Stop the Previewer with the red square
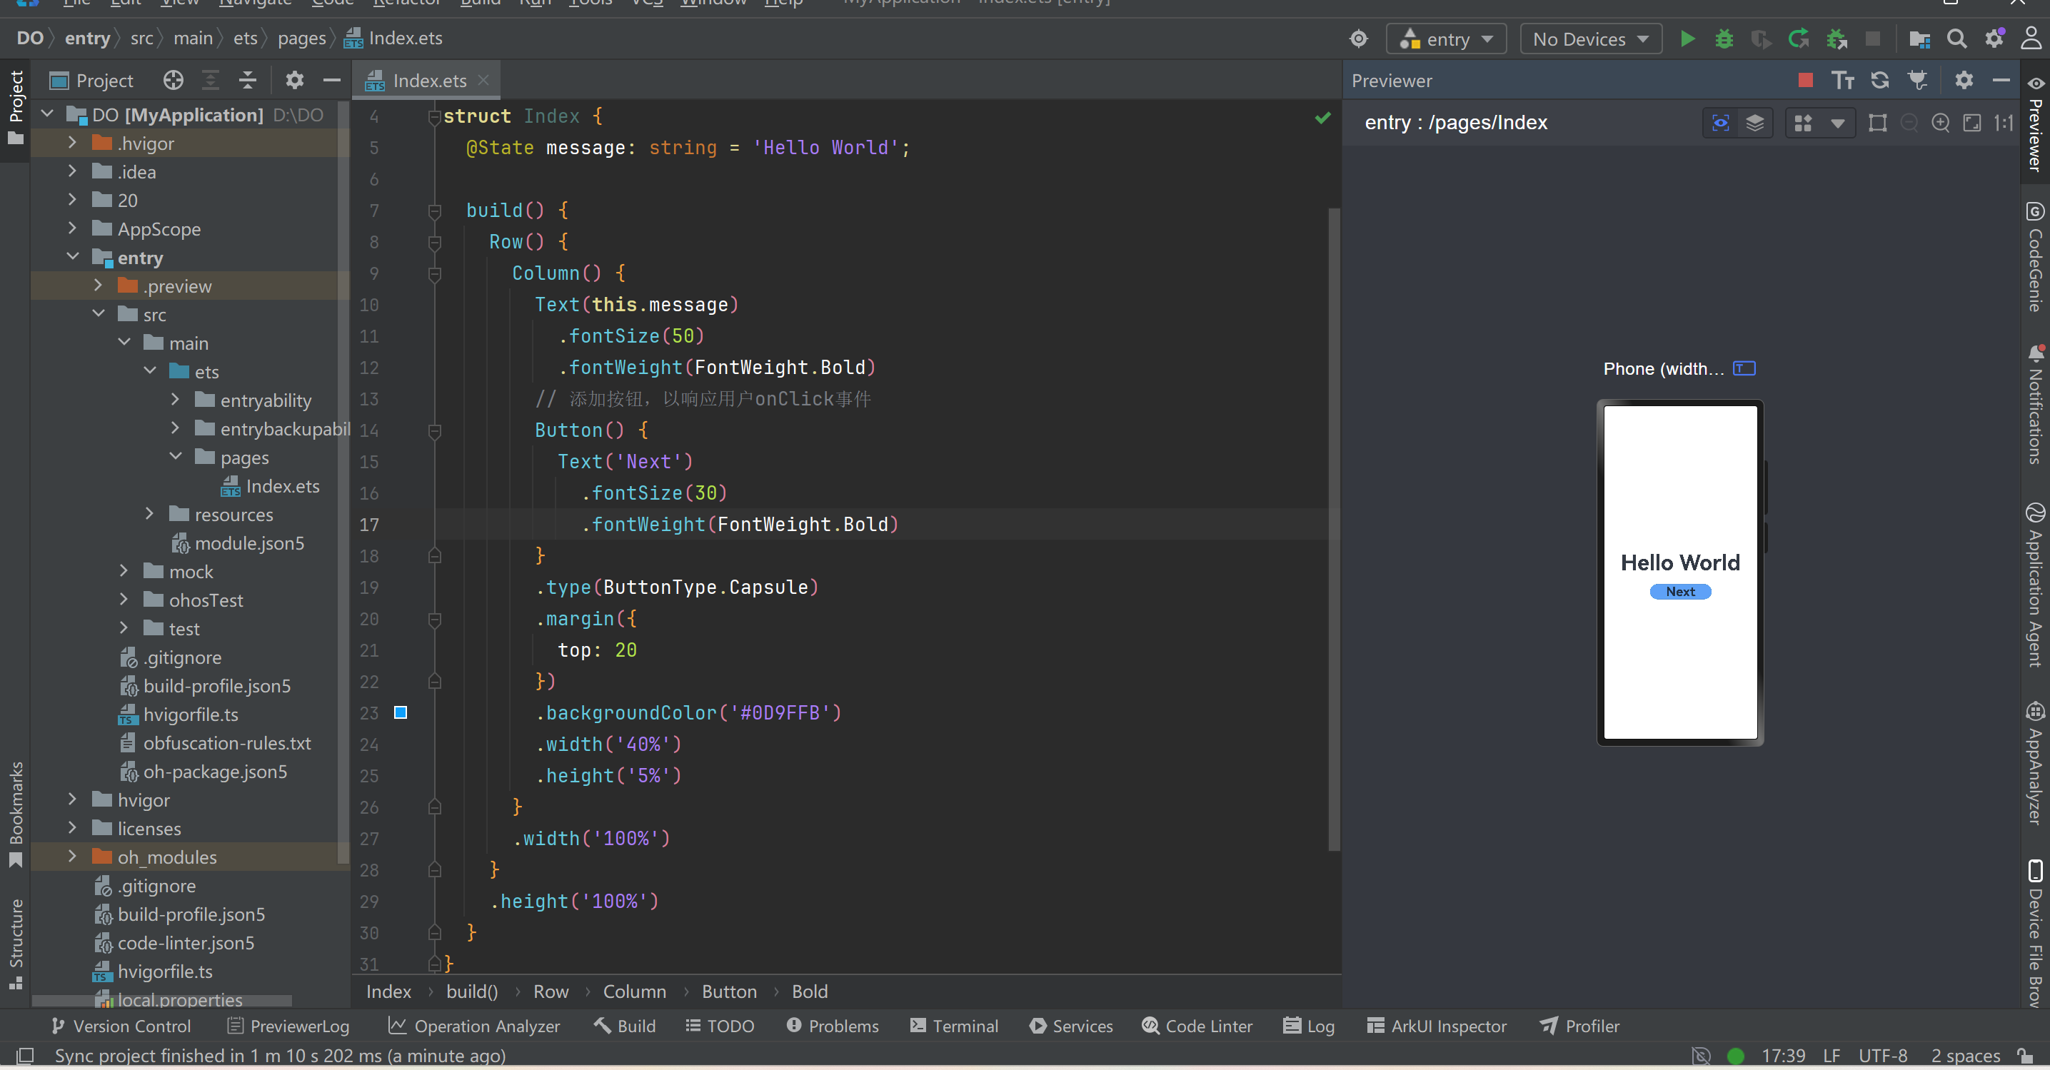2050x1070 pixels. point(1805,81)
